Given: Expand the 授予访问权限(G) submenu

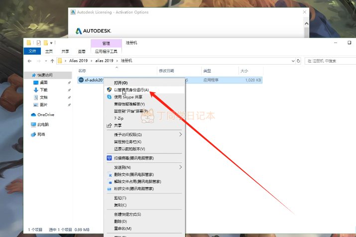Looking at the screenshot, I should pyautogui.click(x=181, y=134).
